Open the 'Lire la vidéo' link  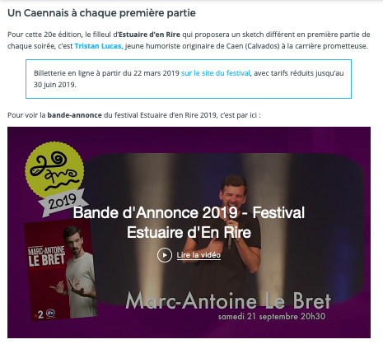coord(199,255)
